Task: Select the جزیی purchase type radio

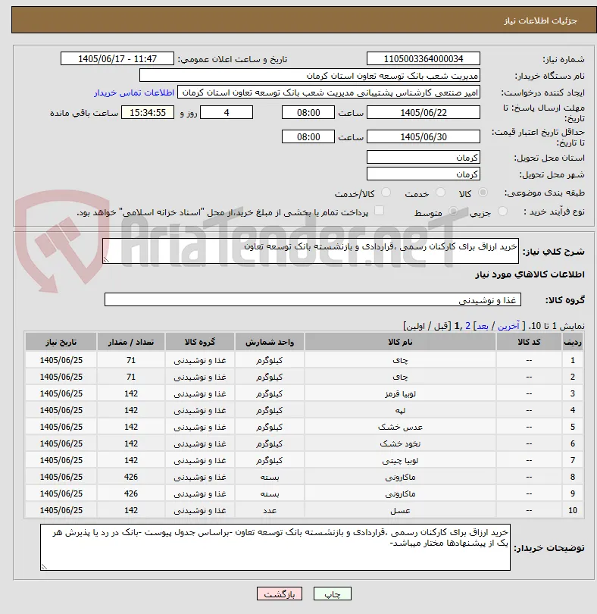Action: click(502, 211)
